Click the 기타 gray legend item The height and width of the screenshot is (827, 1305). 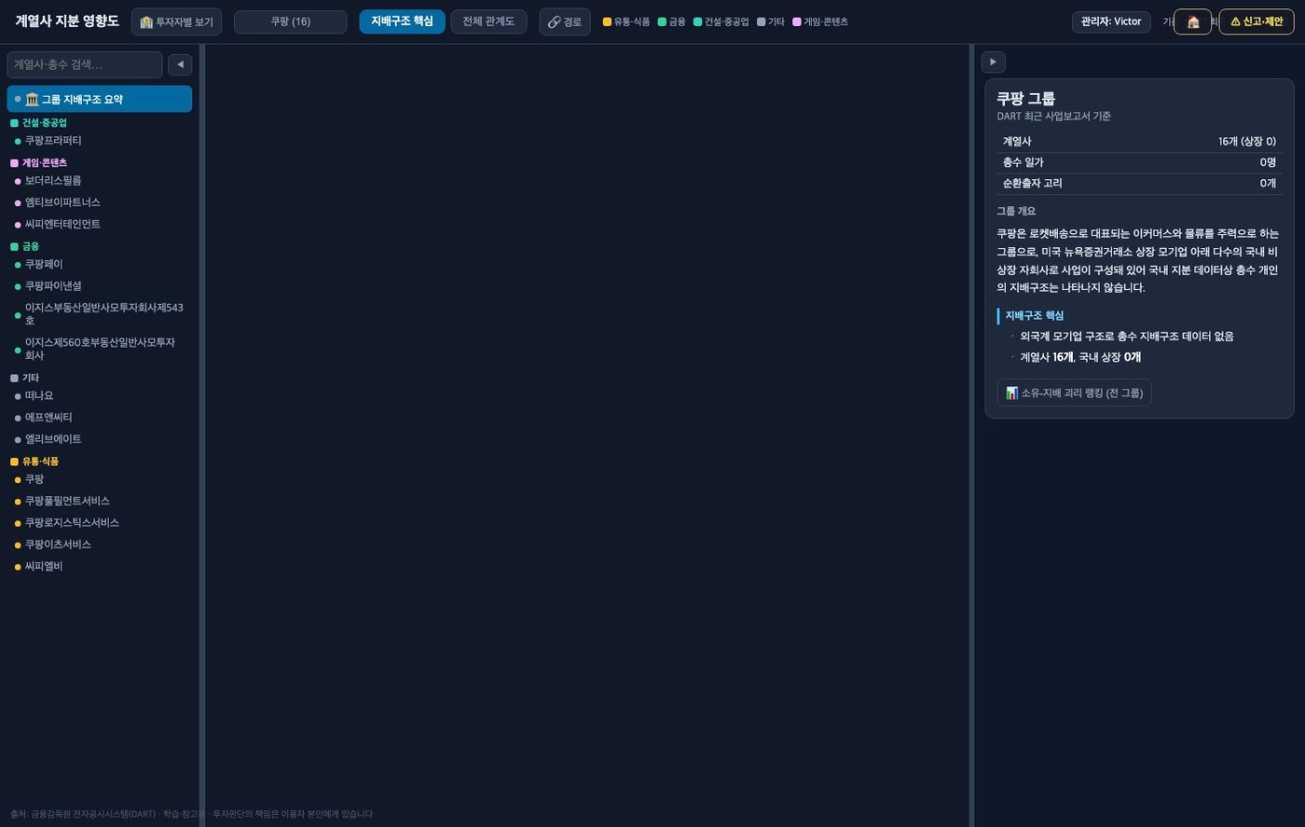point(771,21)
